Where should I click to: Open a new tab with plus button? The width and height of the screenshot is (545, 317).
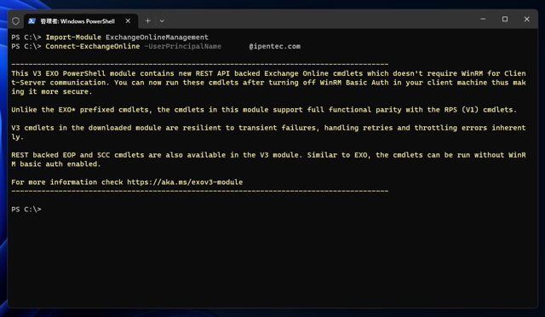(147, 21)
